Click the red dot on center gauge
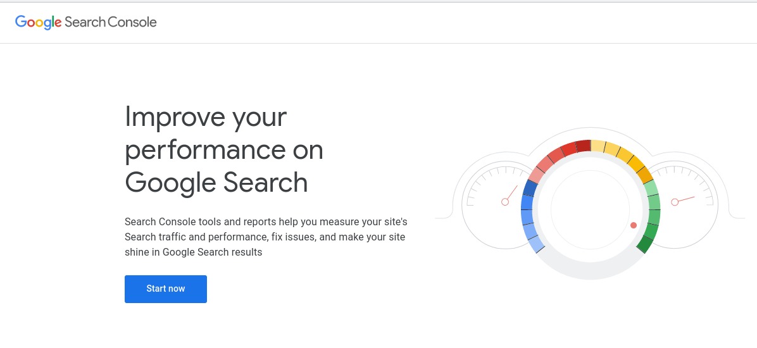 coord(634,225)
